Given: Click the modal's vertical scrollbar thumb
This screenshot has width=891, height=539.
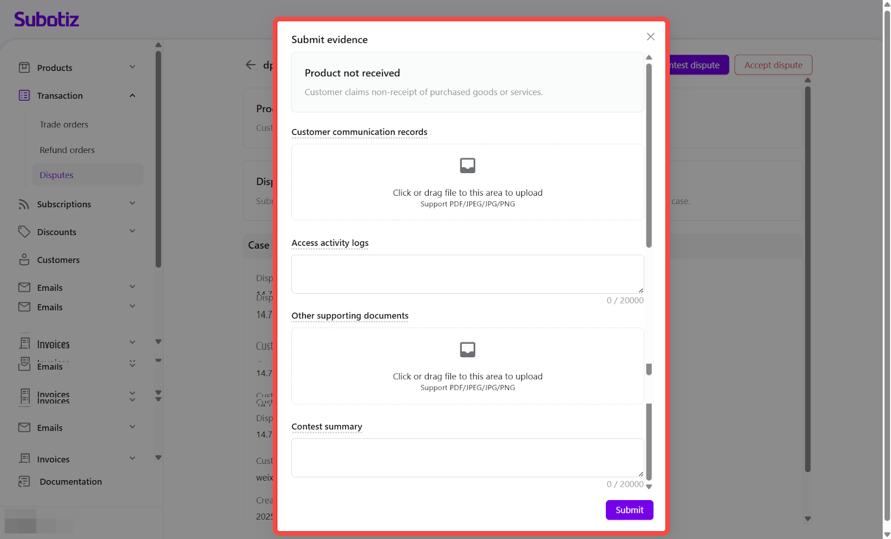Looking at the screenshot, I should click(649, 156).
